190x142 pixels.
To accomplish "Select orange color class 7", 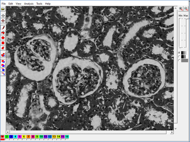I will click(x=28, y=137).
